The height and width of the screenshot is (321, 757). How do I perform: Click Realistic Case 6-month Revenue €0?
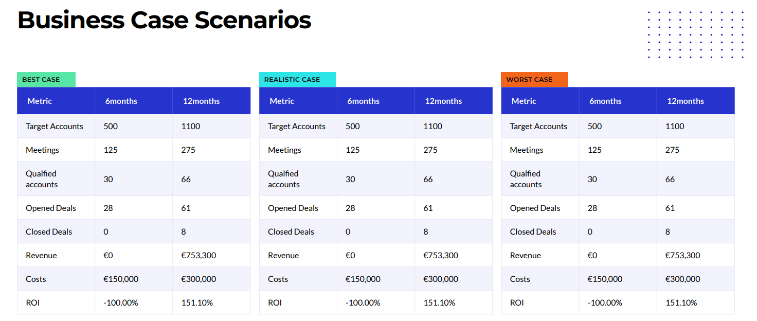coord(350,255)
